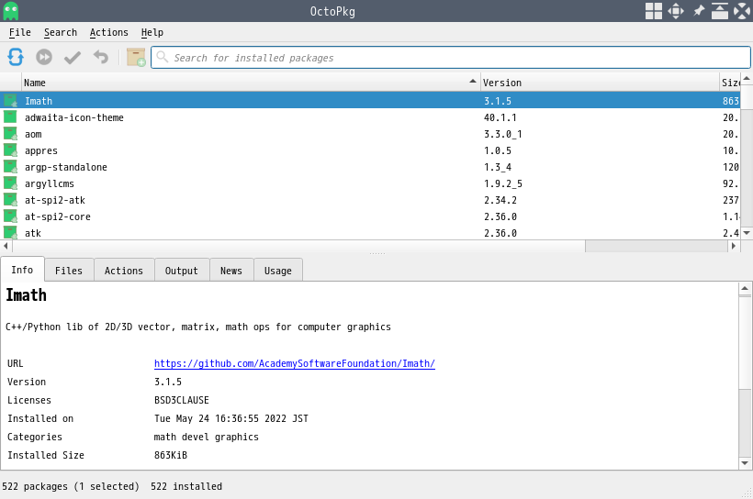Viewport: 753px width, 499px height.
Task: Select the atk package name
Action: 33,233
